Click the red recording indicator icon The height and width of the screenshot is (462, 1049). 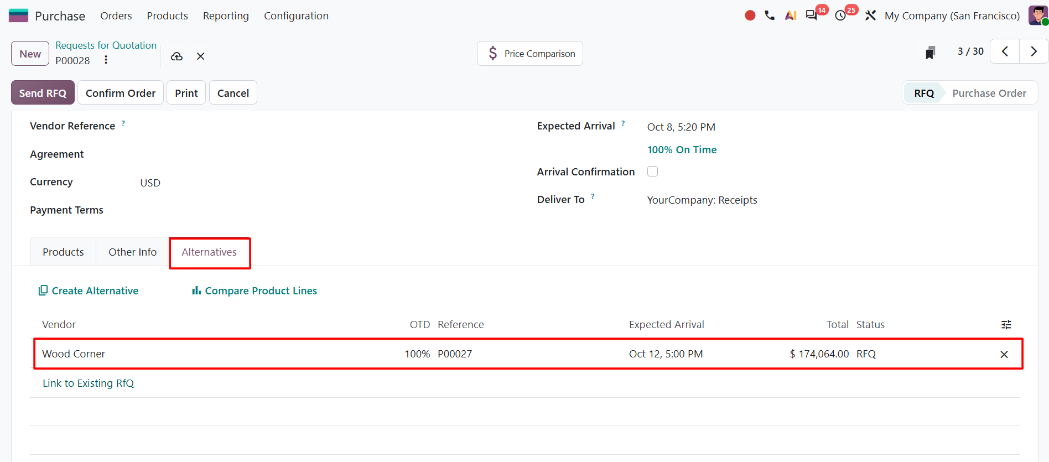[750, 15]
